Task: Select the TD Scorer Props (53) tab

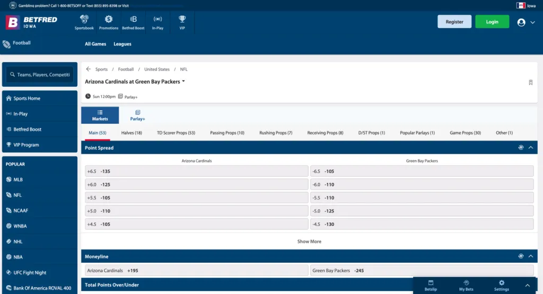Action: [176, 133]
